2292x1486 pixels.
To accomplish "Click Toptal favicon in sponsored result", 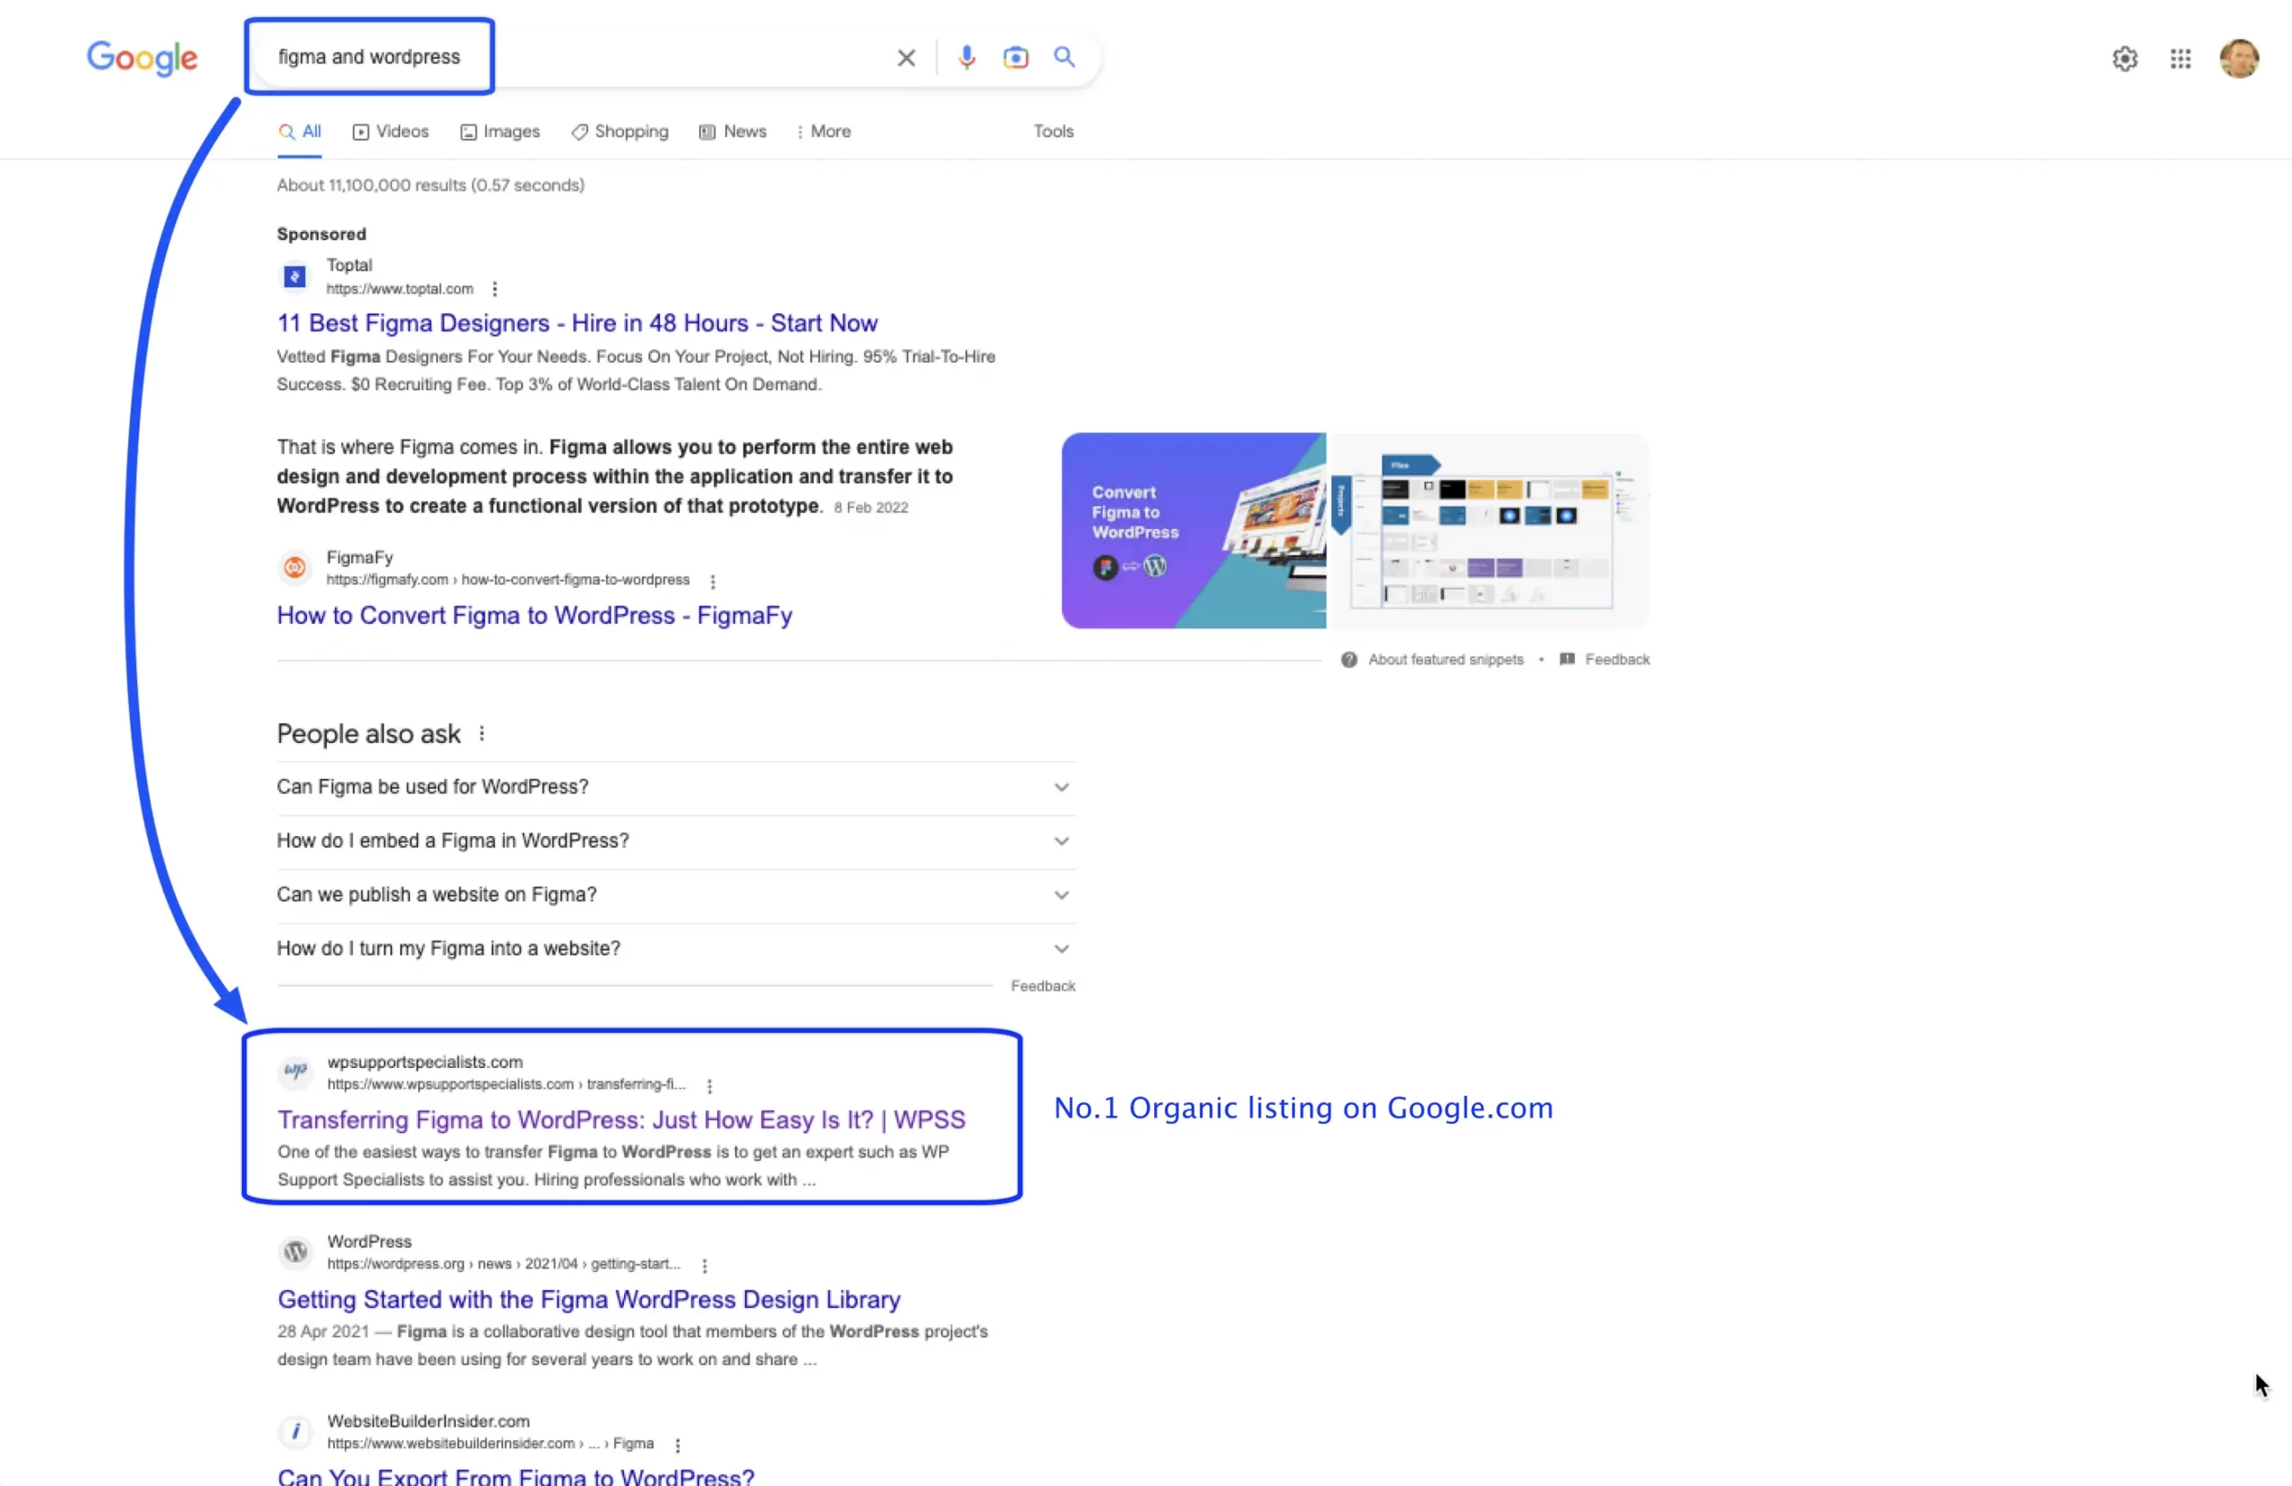I will pyautogui.click(x=295, y=278).
